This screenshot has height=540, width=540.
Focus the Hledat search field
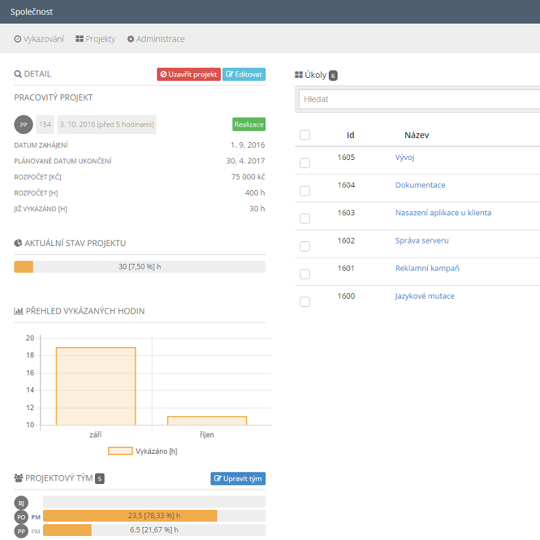point(418,99)
